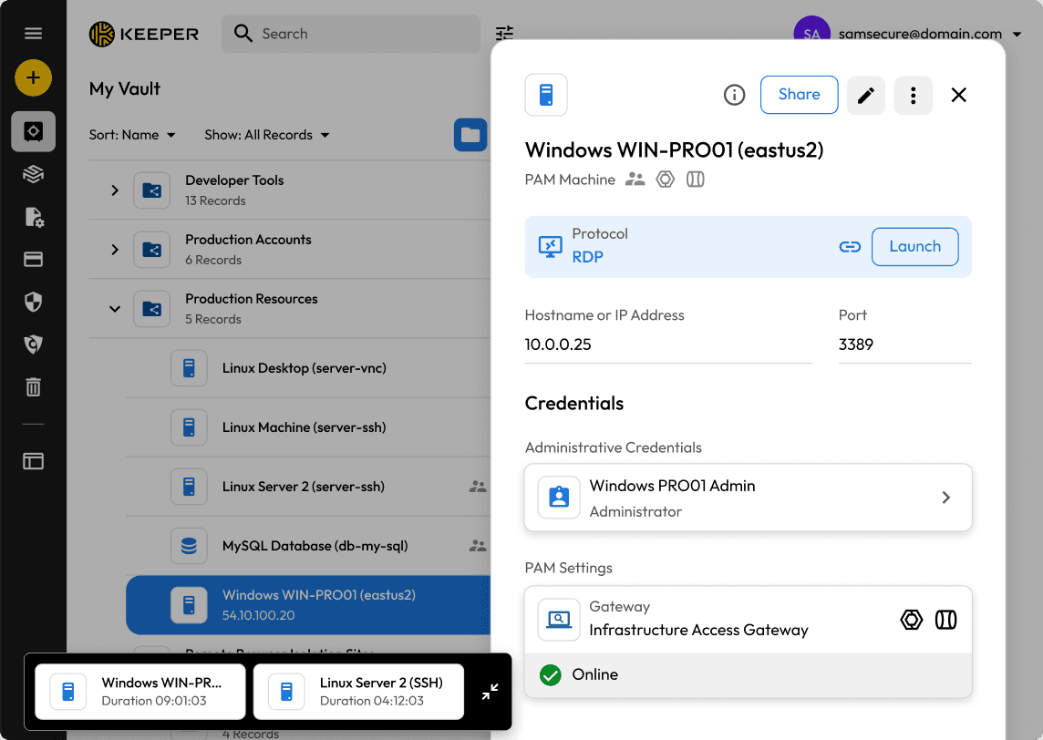Expand the Developer Tools folder
Image resolution: width=1043 pixels, height=740 pixels.
[115, 190]
